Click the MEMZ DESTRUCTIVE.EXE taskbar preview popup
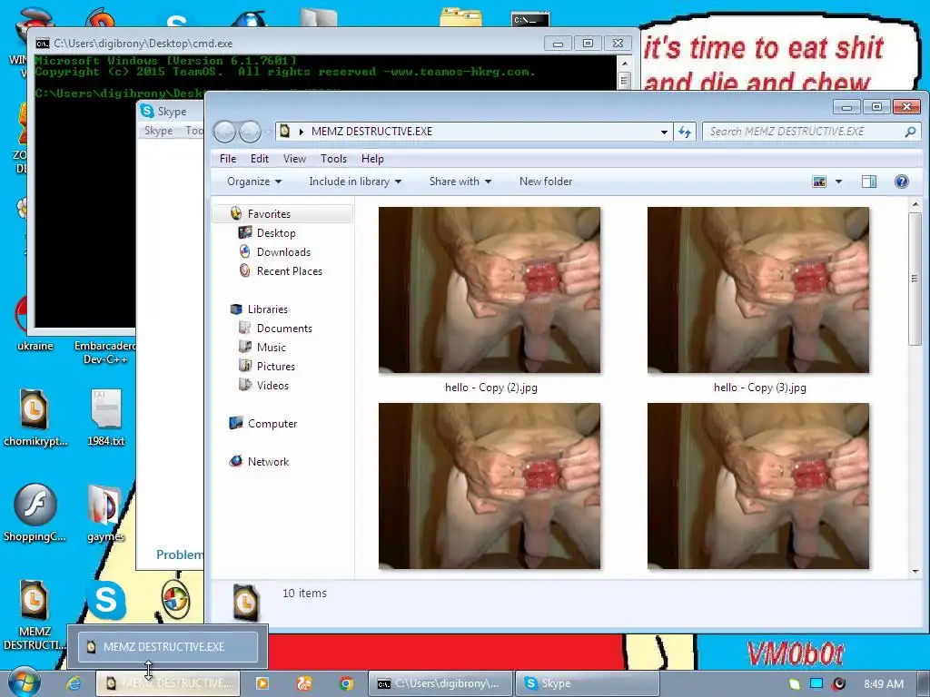The width and height of the screenshot is (930, 697). point(168,646)
